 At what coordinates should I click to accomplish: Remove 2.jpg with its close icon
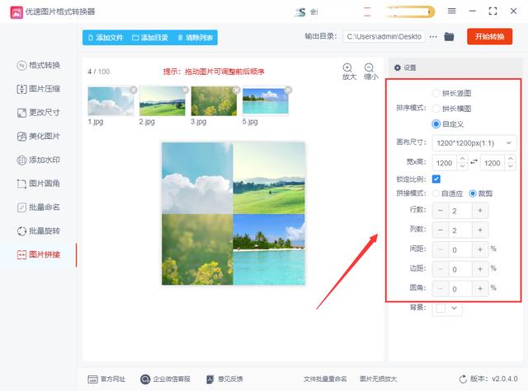click(x=185, y=90)
